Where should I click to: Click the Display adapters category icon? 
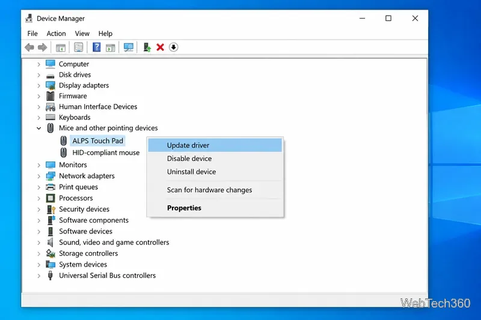tap(51, 85)
